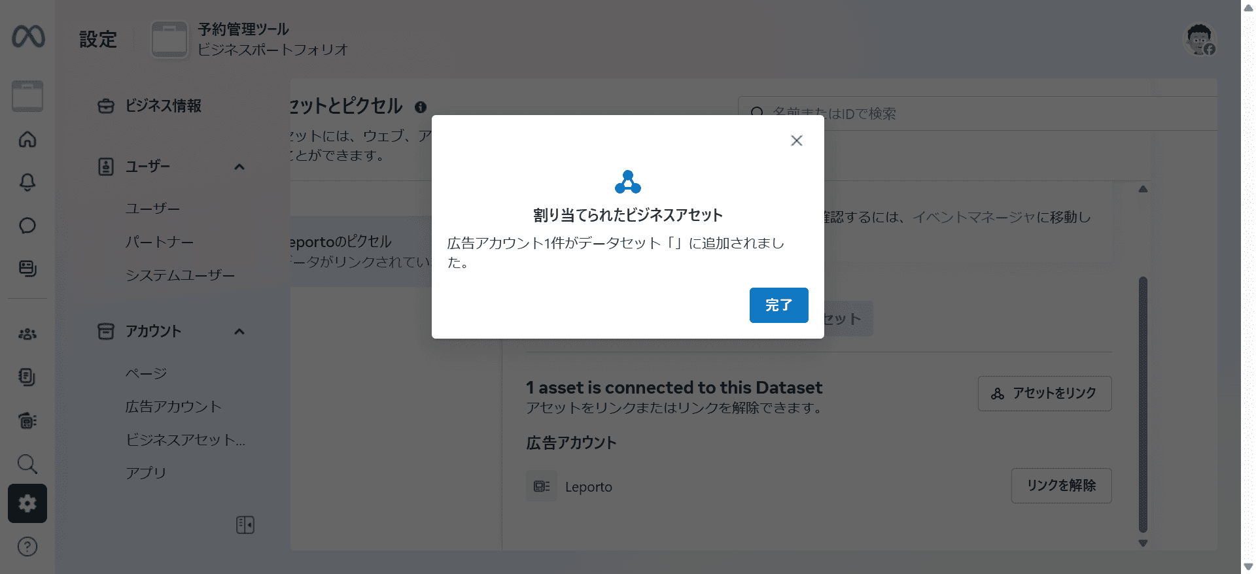Collapse the アカウント section chevron

coord(239,331)
